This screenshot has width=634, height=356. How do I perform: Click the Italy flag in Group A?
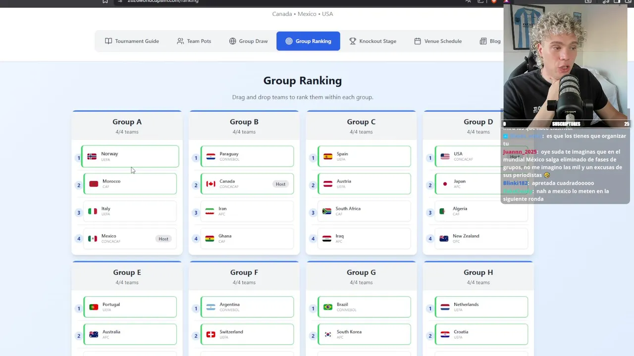(93, 211)
